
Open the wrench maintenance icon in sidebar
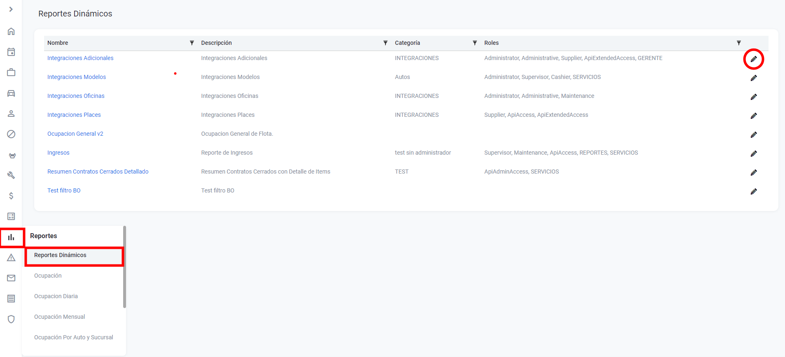(x=11, y=175)
